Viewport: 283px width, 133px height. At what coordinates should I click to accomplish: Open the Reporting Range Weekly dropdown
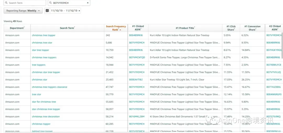pyautogui.click(x=23, y=11)
